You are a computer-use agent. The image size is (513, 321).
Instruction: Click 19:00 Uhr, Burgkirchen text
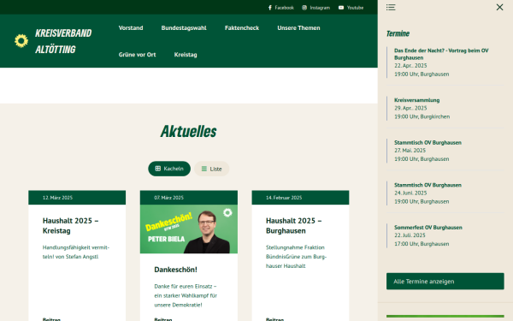(422, 116)
